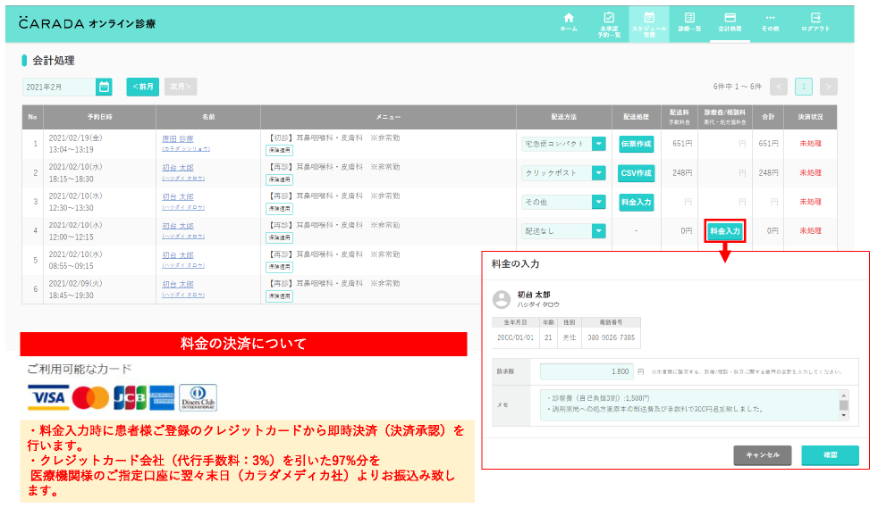The image size is (878, 508).
Task: Expand the クリックポスト delivery dropdown
Action: 598,173
